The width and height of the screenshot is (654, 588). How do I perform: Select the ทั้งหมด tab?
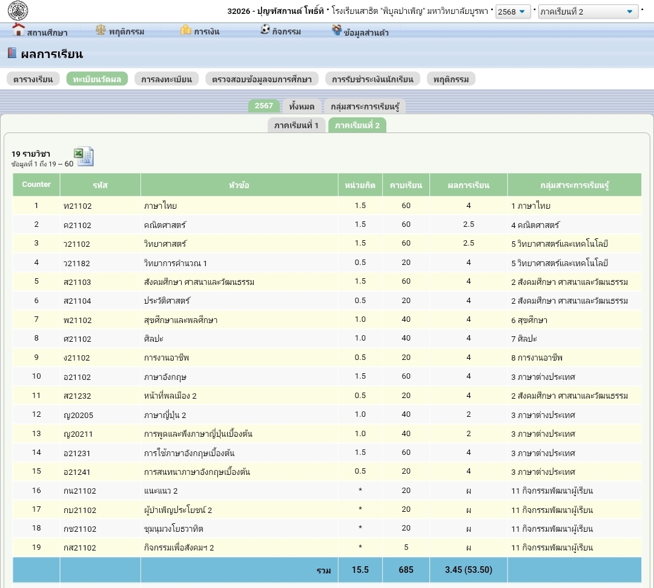coord(302,106)
